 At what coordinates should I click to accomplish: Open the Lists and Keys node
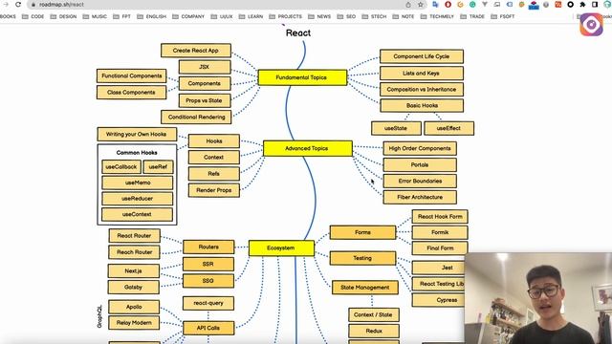(x=422, y=73)
